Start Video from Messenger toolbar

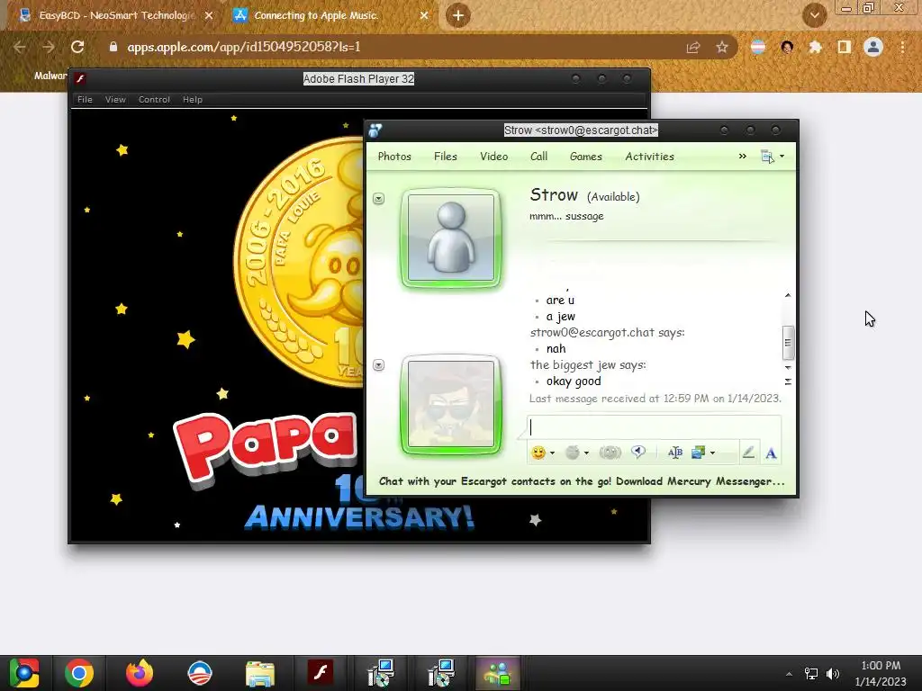pos(494,157)
